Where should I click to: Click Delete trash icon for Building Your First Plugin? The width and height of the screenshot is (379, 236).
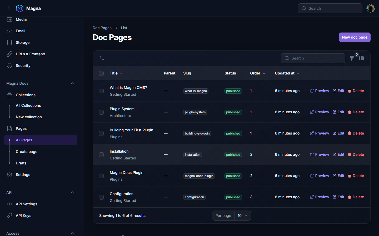(350, 133)
